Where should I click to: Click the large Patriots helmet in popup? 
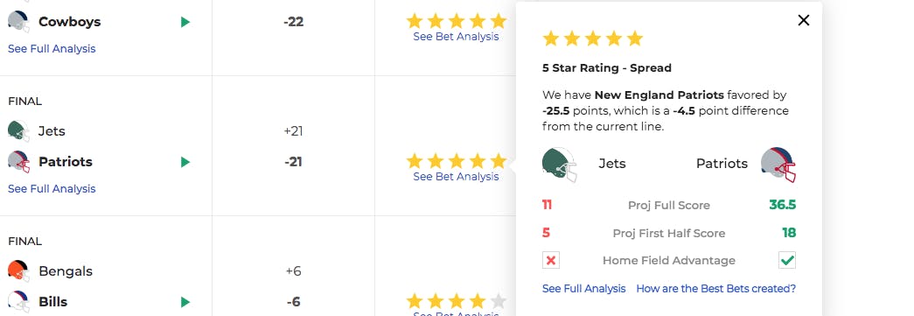[778, 165]
